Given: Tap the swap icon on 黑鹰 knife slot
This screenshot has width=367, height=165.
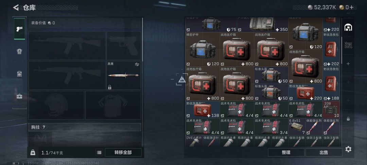Looking at the screenshot, I should [x=137, y=64].
